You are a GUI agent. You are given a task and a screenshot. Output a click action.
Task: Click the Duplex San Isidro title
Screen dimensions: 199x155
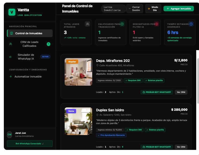[110, 110]
